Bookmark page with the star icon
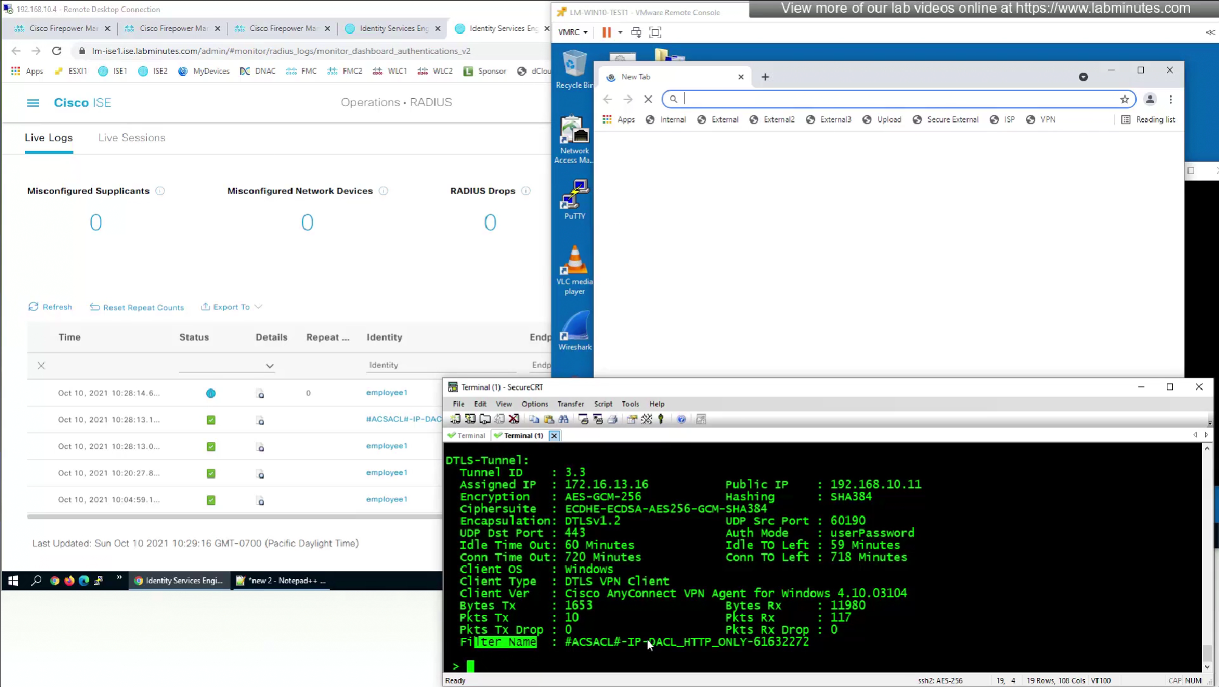This screenshot has height=687, width=1219. [1124, 99]
